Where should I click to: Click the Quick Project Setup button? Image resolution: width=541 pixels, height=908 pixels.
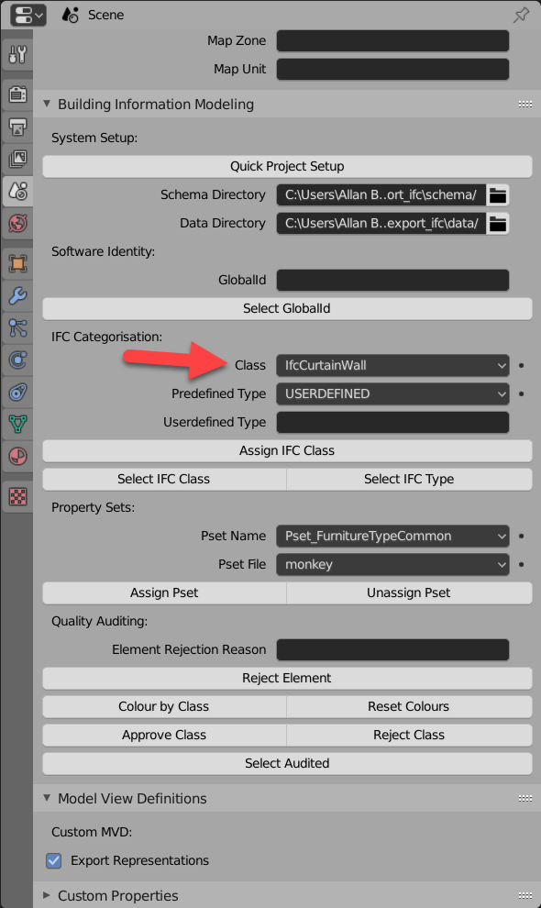click(287, 167)
